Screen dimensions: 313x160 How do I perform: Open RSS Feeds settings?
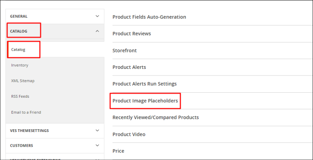coord(20,97)
